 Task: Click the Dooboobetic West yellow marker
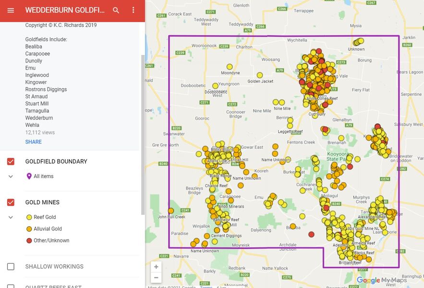215,86
